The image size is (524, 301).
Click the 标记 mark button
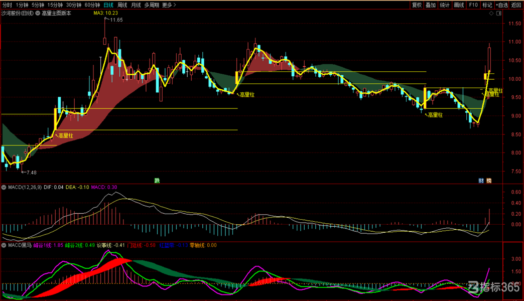click(487, 5)
